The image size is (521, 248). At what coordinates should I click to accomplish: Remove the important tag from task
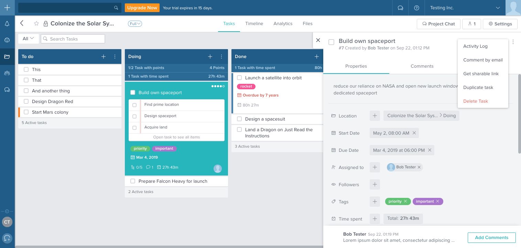[x=437, y=201]
